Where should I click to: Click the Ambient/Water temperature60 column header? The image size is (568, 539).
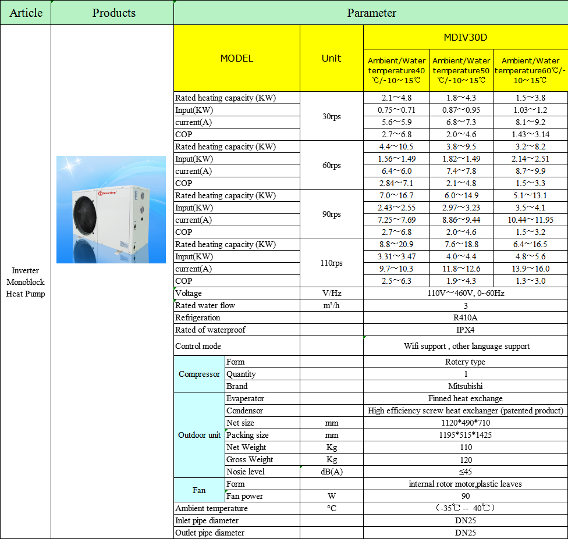point(530,70)
